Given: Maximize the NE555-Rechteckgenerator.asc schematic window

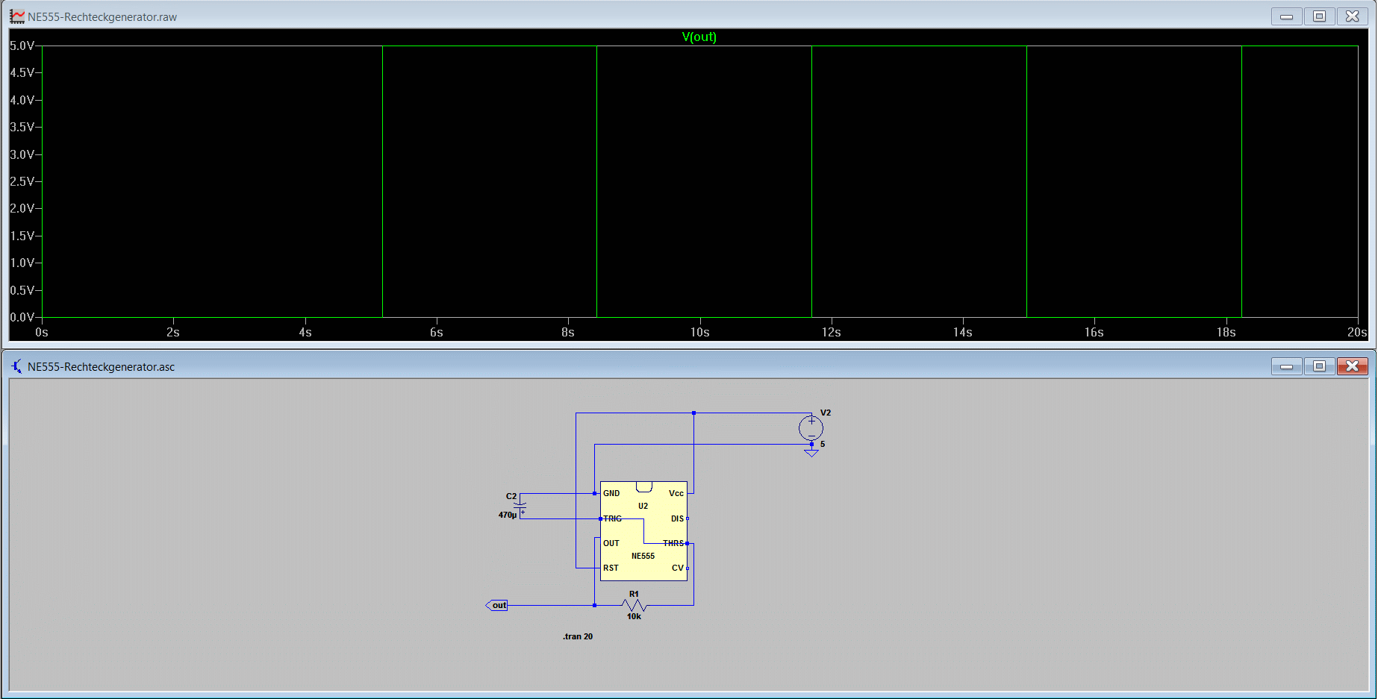Looking at the screenshot, I should [x=1319, y=366].
